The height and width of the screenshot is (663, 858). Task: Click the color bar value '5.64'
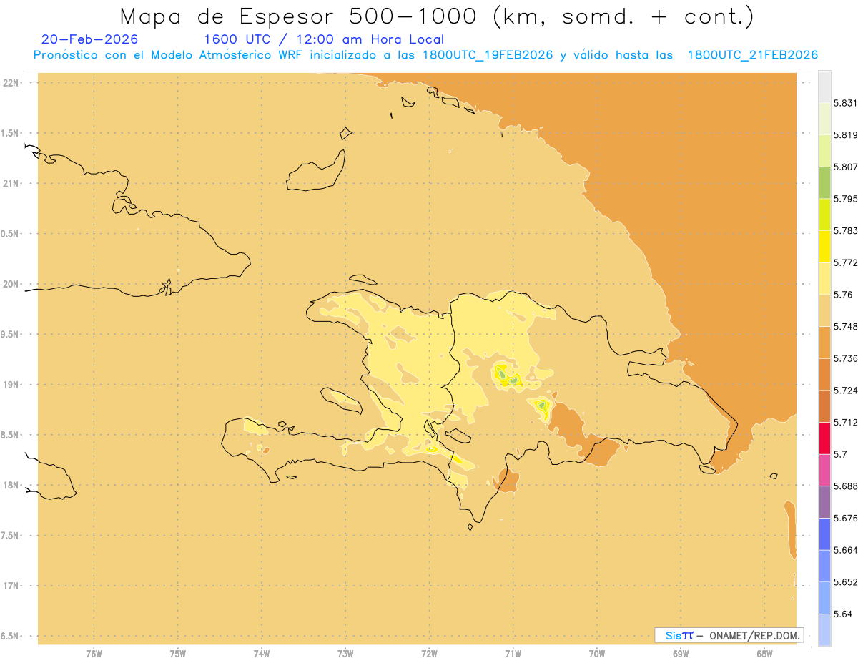(x=844, y=614)
